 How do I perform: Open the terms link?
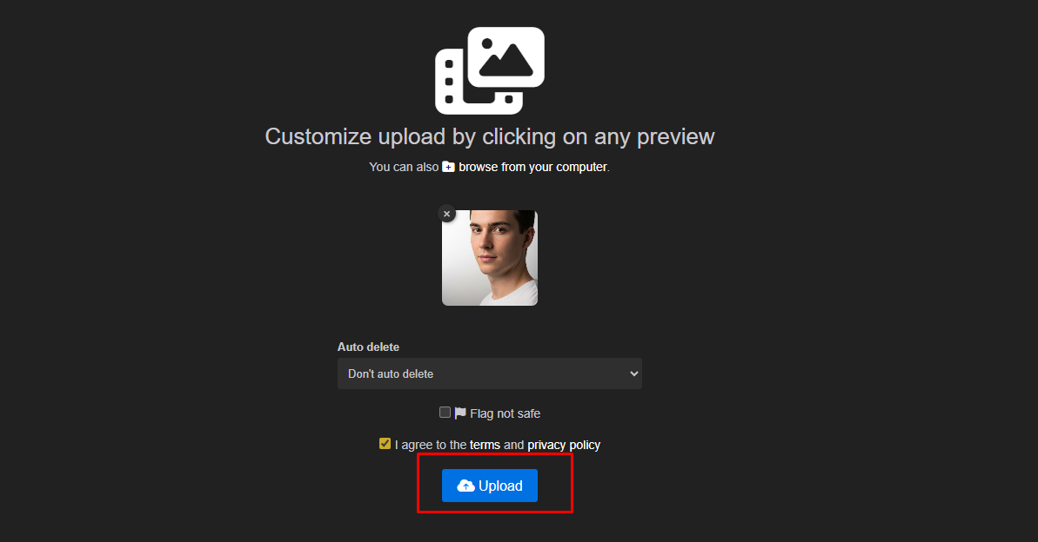[x=485, y=445]
